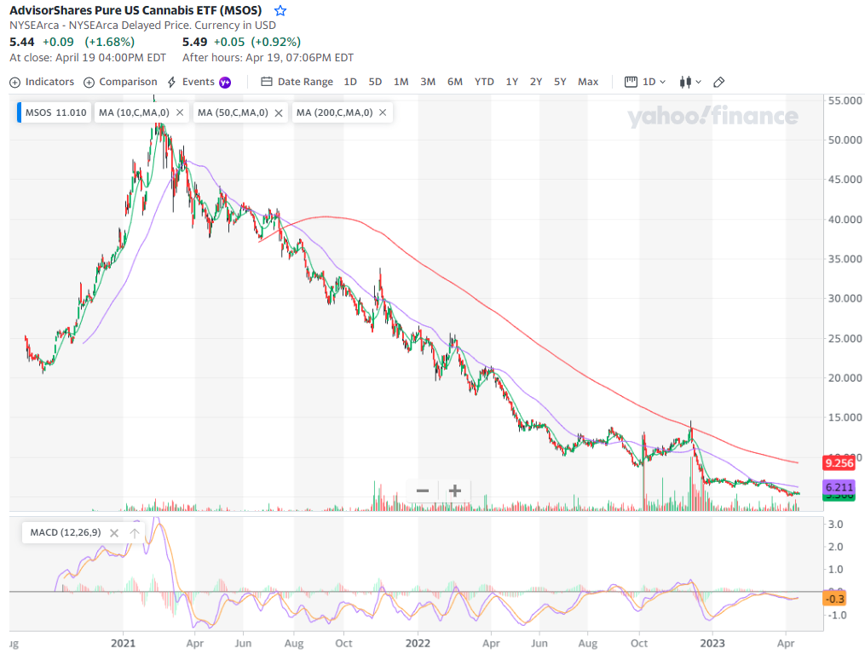Screen dimensions: 865x660
Task: Click the 55.000 price axis label
Action: (845, 100)
